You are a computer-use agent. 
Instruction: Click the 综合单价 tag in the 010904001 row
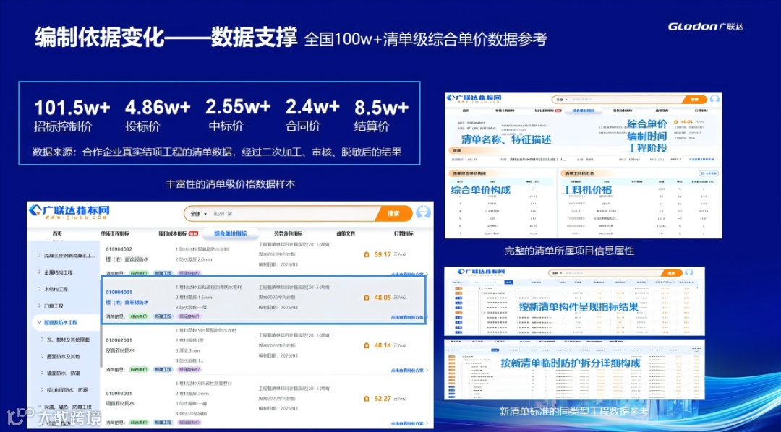pos(139,316)
